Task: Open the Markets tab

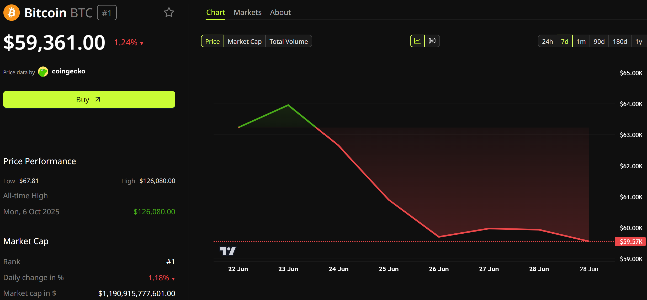Action: point(248,12)
